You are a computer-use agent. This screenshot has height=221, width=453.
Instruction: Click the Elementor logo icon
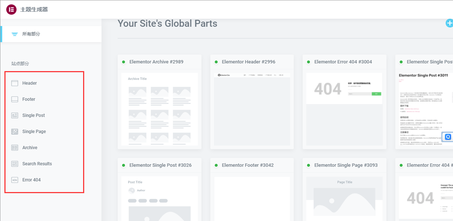point(11,10)
